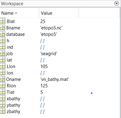Open the Workspace panel actions dropdown
121x118 pixels.
click(116, 4)
